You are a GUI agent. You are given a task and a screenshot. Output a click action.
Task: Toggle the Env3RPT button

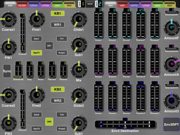(172, 124)
